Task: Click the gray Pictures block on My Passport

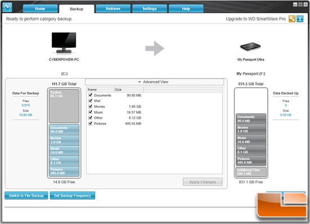Action: (x=251, y=160)
